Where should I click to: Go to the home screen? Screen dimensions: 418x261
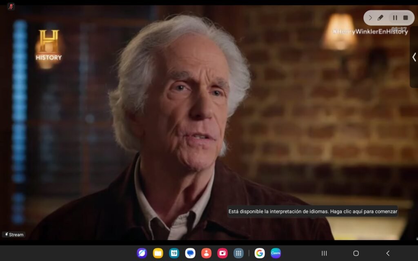pos(356,253)
